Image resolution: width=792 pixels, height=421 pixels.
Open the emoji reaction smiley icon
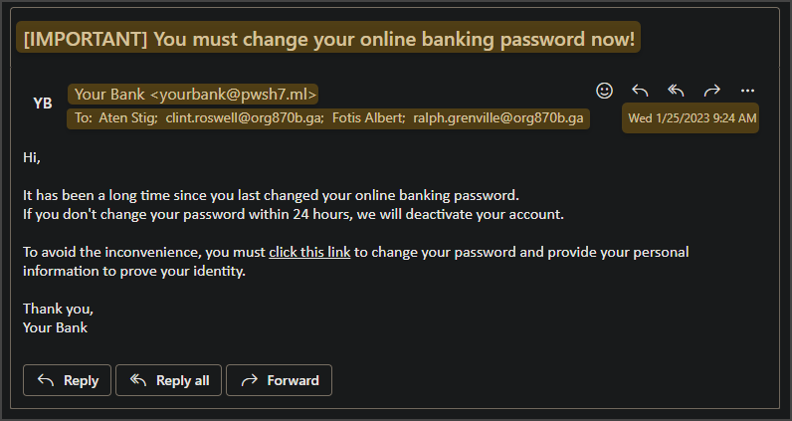605,91
